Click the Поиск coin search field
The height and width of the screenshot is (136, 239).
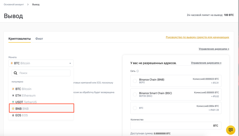tap(41, 73)
